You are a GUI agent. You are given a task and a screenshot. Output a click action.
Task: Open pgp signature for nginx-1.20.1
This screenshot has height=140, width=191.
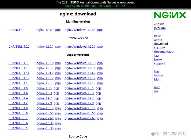click(58, 47)
